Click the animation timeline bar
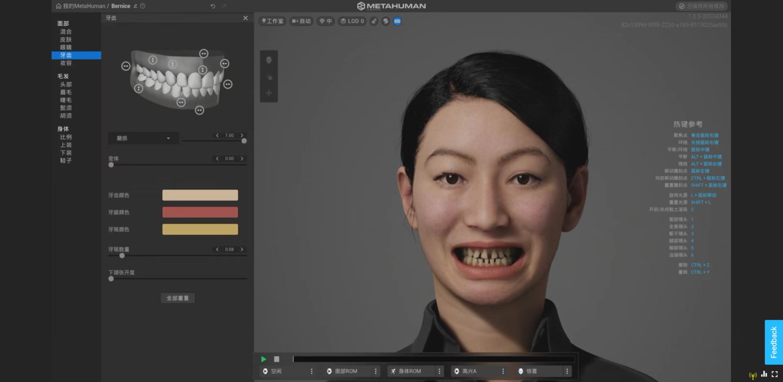Viewport: 783px width, 382px height. point(434,359)
